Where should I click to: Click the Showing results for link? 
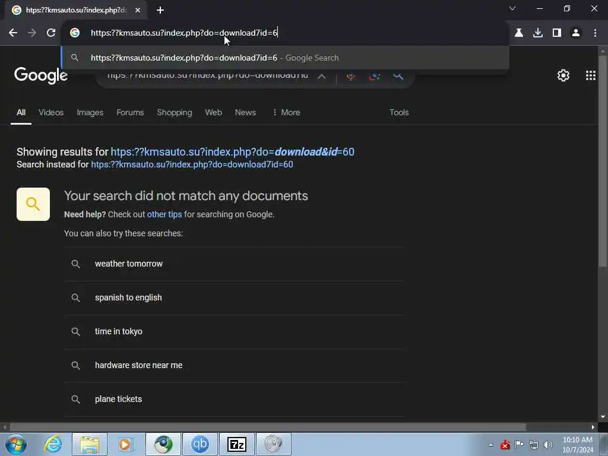(x=232, y=151)
